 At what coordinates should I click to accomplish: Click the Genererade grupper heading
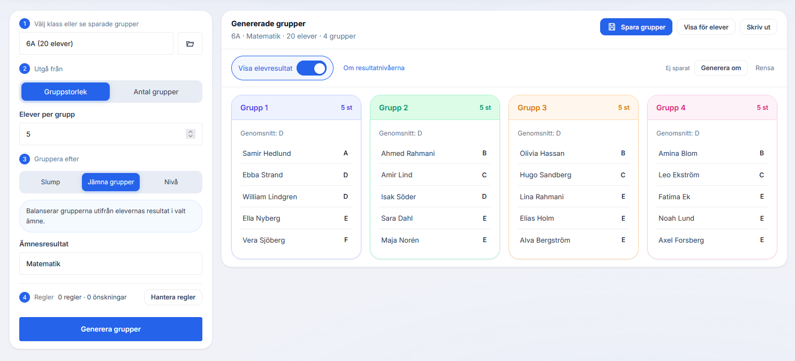pyautogui.click(x=268, y=24)
